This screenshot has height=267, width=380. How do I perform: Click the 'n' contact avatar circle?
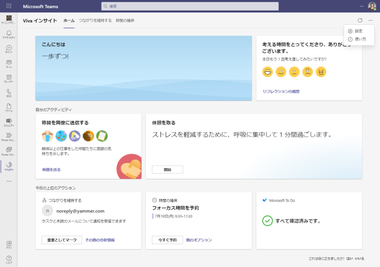click(47, 211)
